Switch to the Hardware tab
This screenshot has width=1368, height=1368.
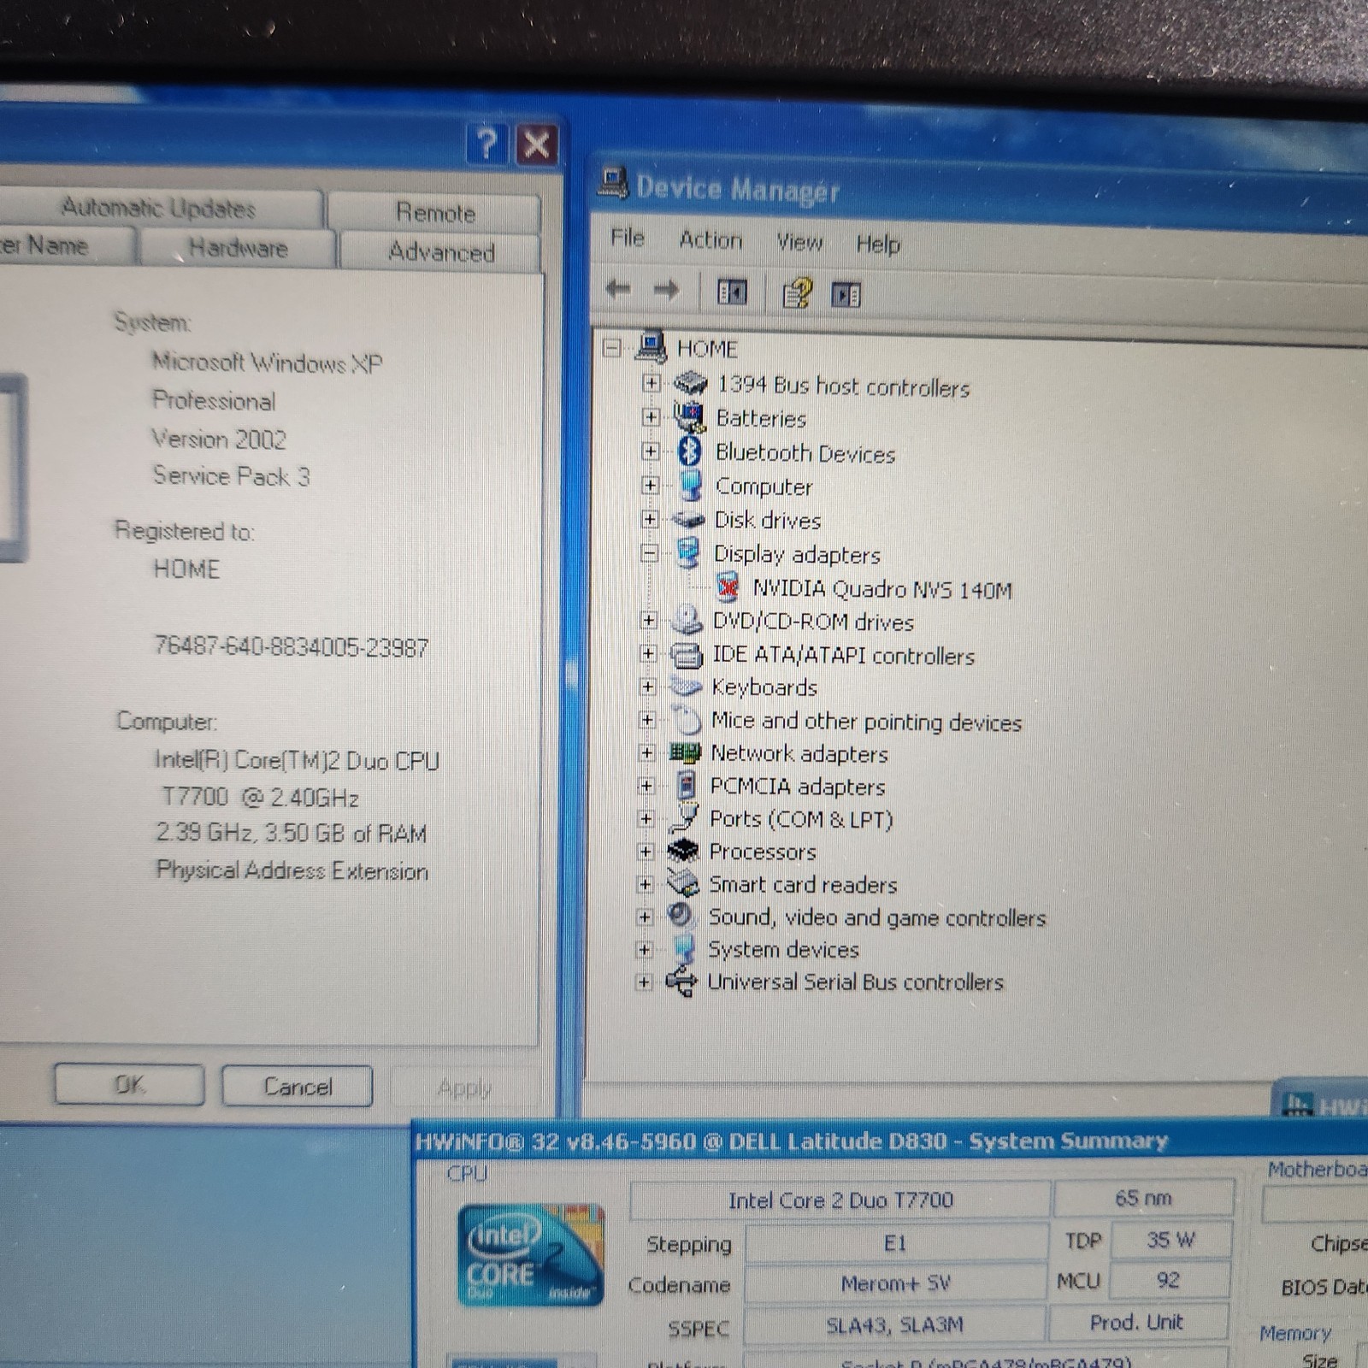point(239,249)
